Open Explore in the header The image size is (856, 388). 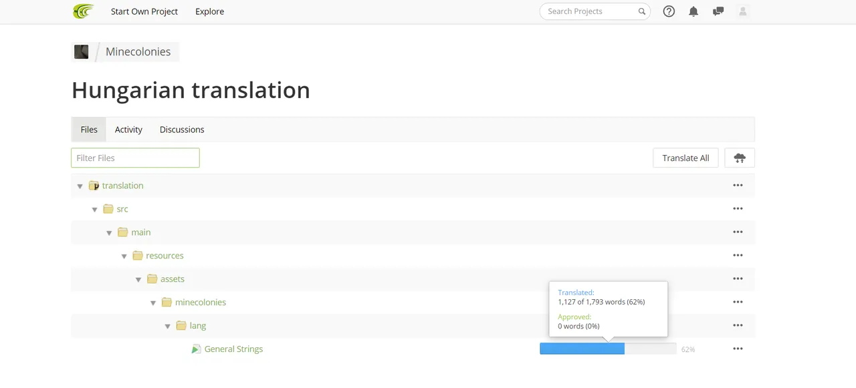[x=209, y=11]
